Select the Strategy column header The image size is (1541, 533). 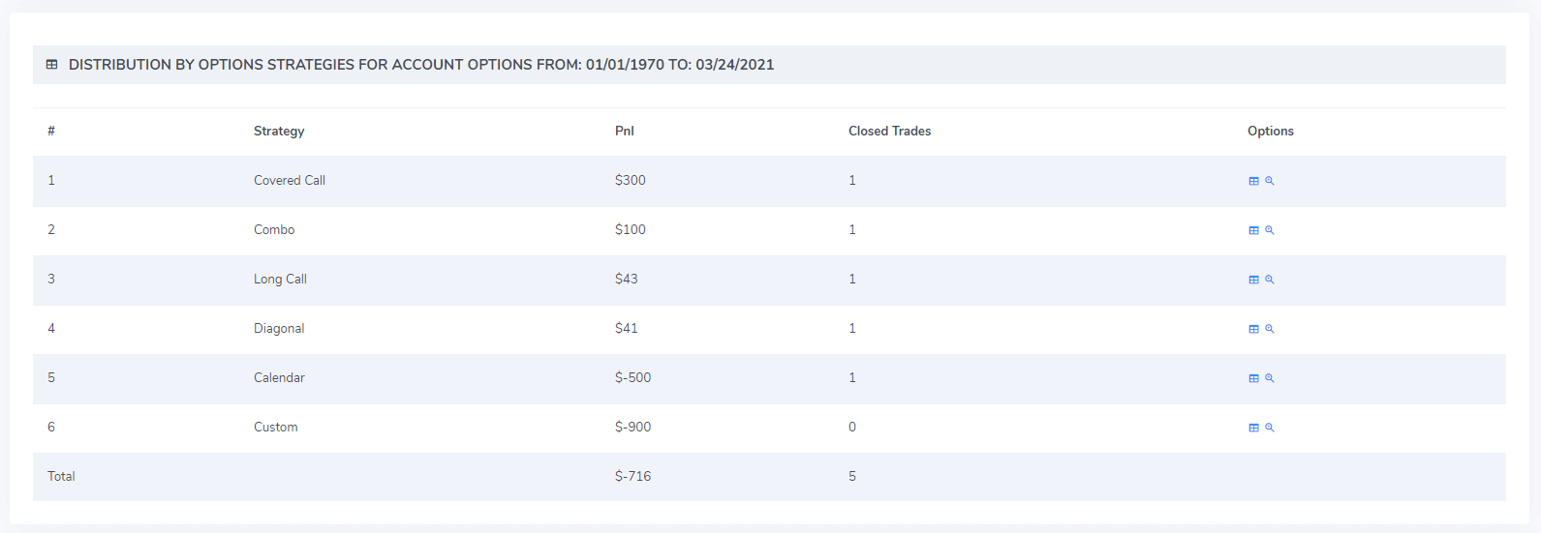(279, 132)
